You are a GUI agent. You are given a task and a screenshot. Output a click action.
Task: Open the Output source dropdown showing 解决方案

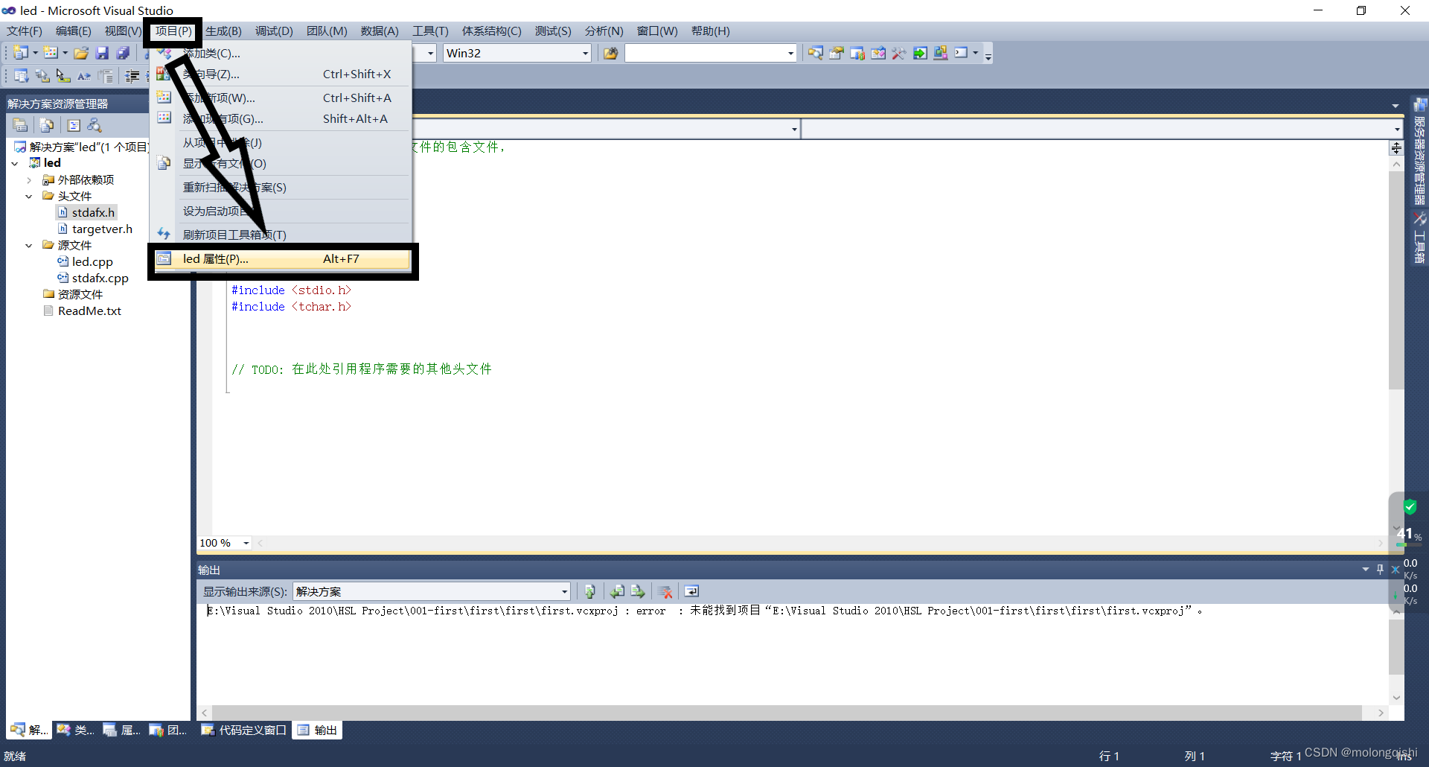(564, 591)
